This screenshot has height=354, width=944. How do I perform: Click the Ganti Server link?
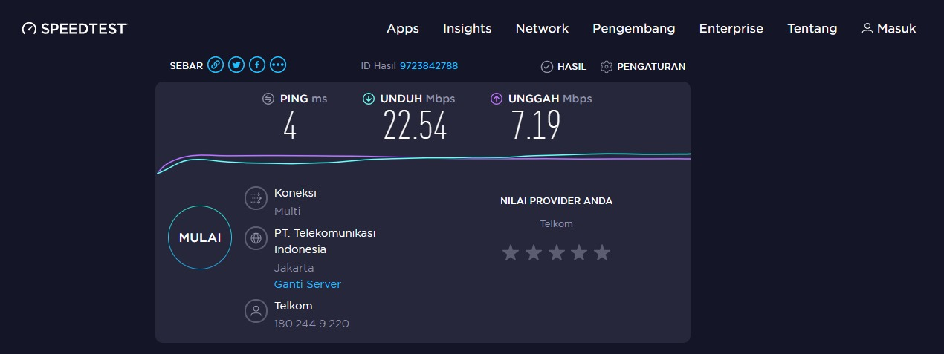308,284
